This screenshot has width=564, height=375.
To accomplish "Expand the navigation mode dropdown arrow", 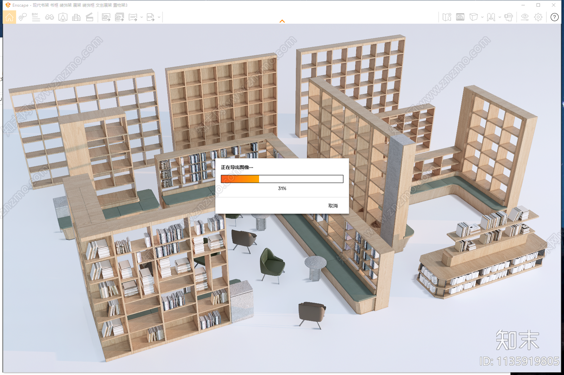I will pos(499,17).
